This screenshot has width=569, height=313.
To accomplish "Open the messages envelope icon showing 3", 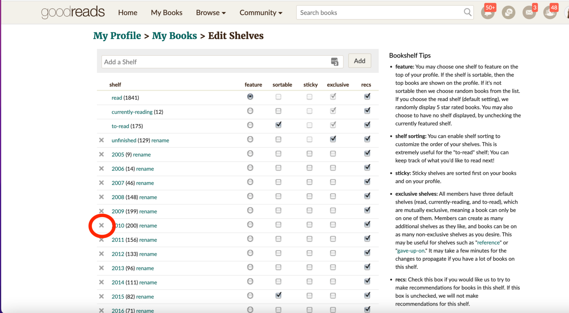I will click(x=529, y=12).
